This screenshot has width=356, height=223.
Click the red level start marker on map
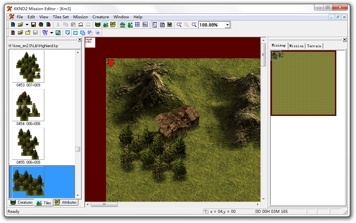[111, 63]
